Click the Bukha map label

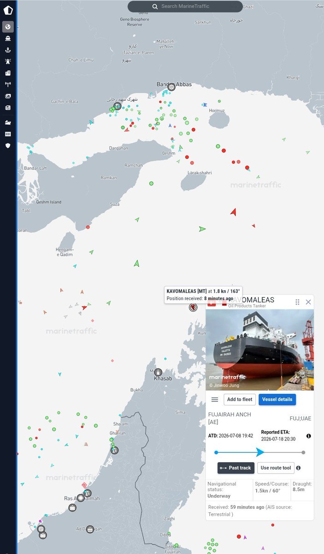[x=136, y=390]
